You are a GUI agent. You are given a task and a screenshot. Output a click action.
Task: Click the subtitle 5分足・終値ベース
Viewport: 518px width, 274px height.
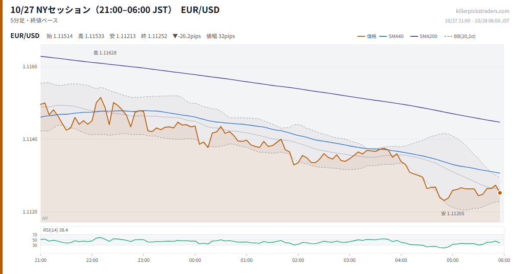click(x=34, y=20)
